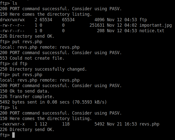Click the drwxrwxrwx permissions string

tap(12, 20)
